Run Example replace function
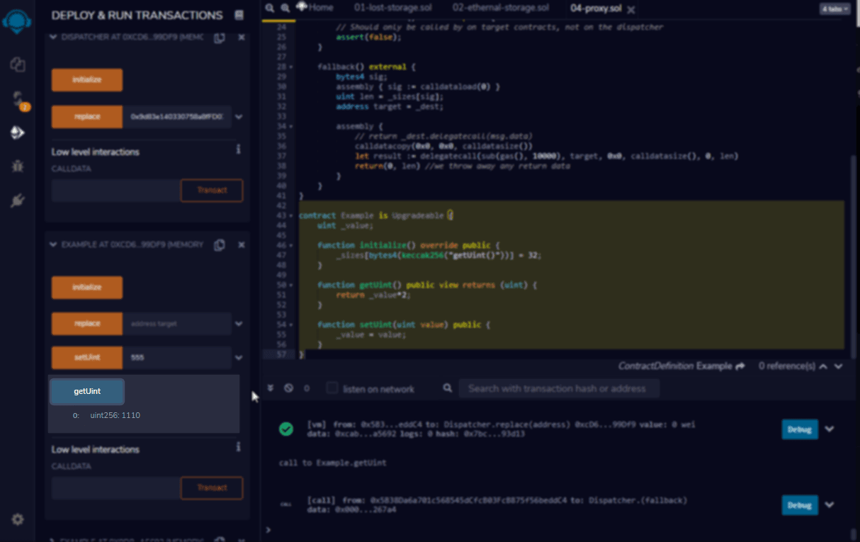 coord(87,324)
